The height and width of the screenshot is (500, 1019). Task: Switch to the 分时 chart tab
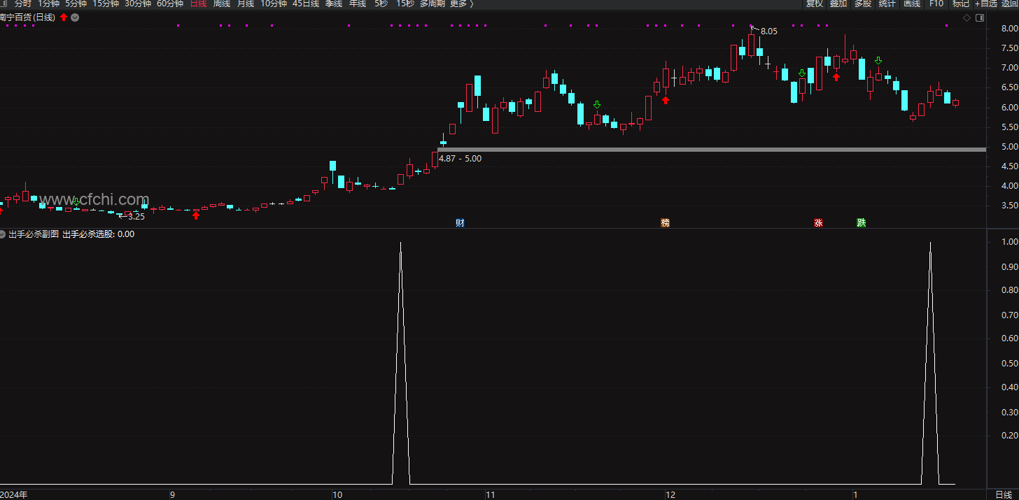pos(23,4)
